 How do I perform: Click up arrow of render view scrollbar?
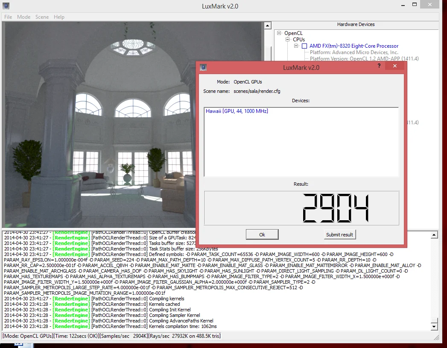[267, 26]
